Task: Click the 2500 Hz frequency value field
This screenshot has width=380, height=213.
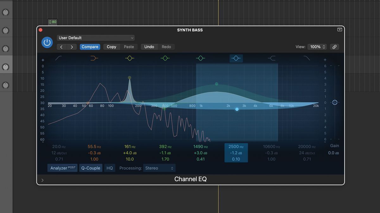Action: 236,146
